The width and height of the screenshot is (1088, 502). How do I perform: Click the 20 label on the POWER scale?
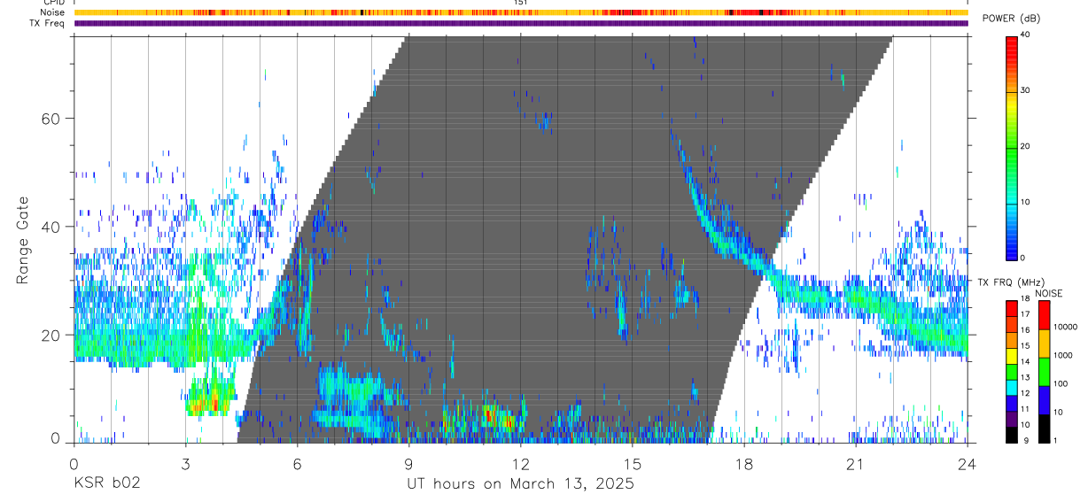coord(1026,147)
